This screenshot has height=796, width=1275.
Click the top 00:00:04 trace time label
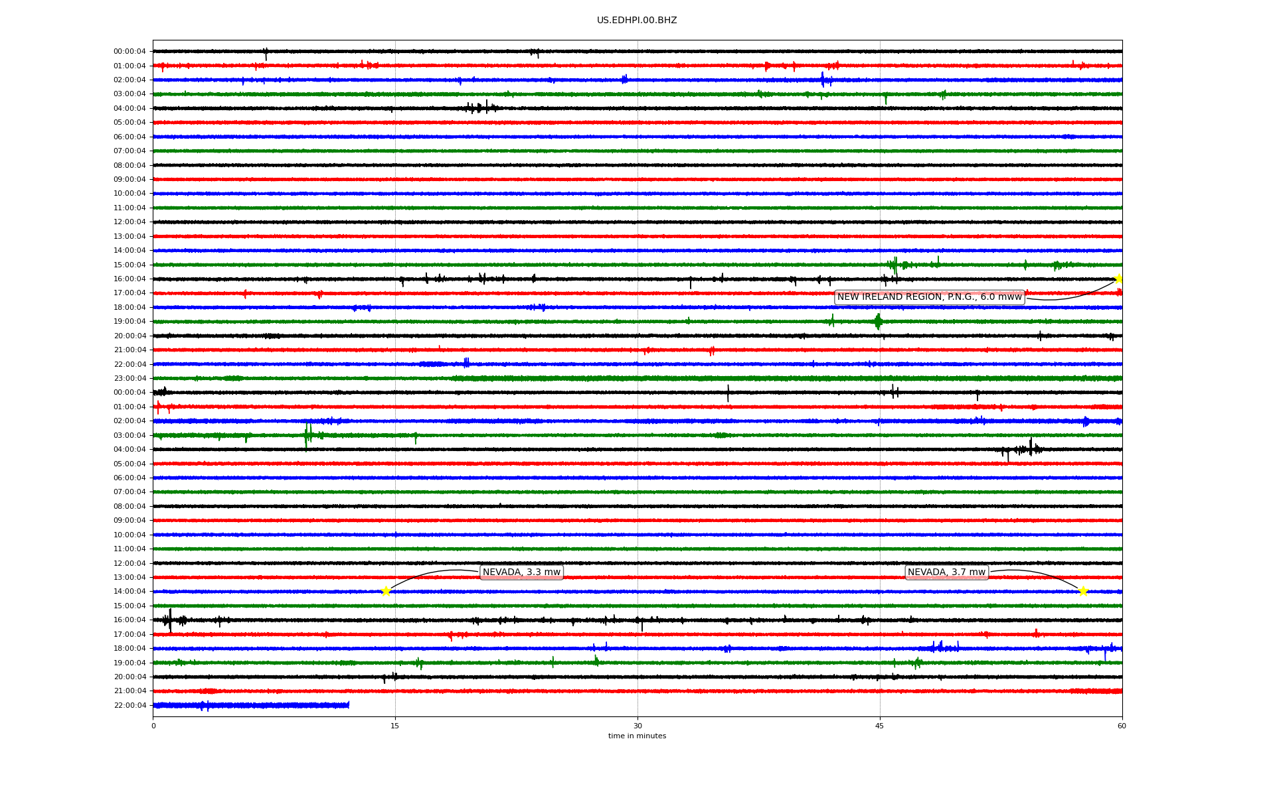[129, 52]
